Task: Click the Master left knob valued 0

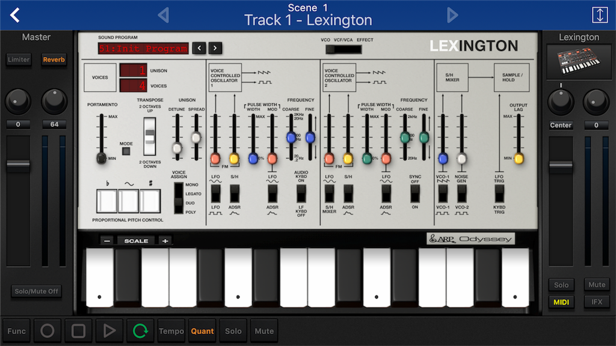Action: pyautogui.click(x=17, y=101)
